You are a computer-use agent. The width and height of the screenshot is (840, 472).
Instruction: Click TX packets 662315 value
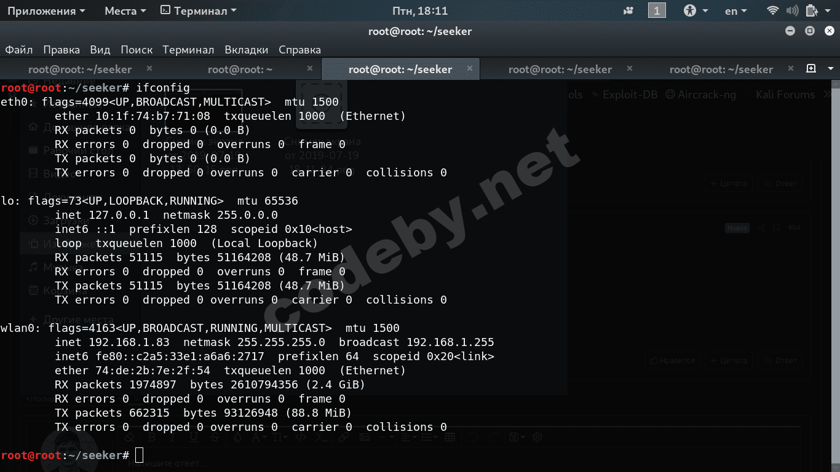point(149,413)
